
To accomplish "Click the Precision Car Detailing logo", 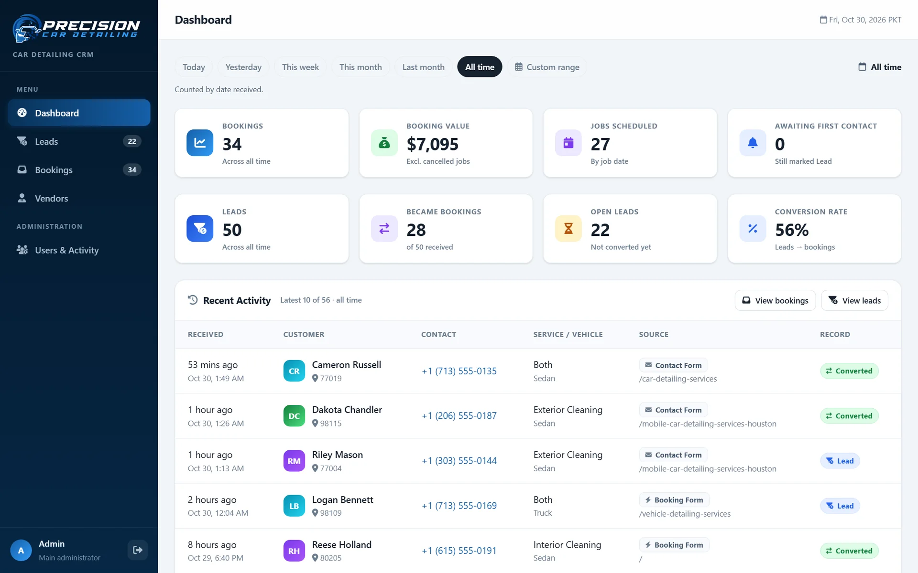I will [76, 28].
